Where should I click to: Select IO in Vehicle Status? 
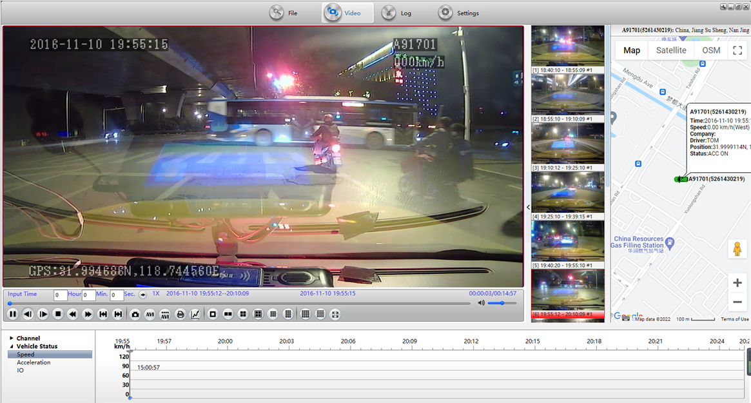(20, 370)
